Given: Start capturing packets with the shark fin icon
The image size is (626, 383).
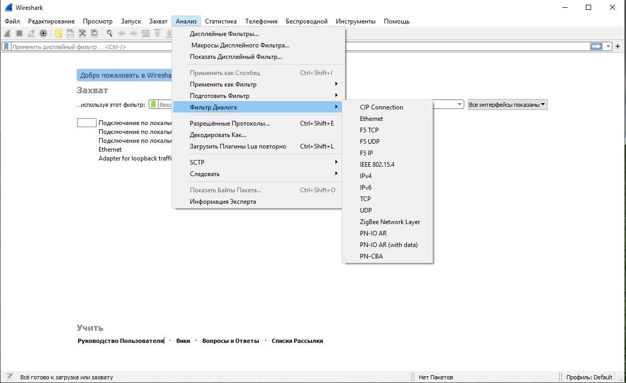Looking at the screenshot, I should (7, 33).
